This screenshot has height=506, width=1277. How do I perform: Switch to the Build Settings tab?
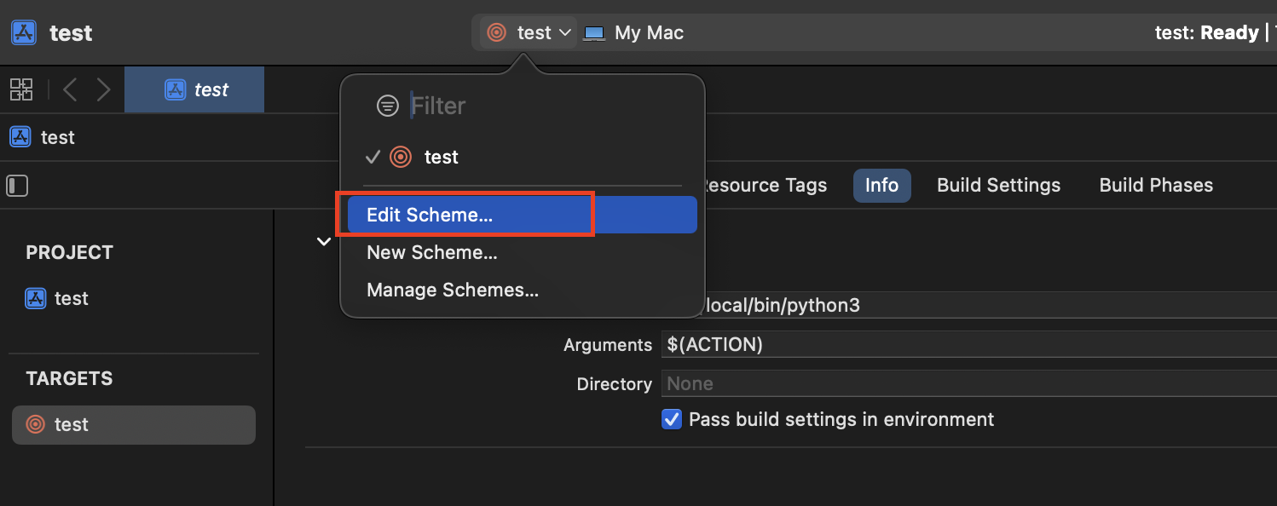coord(998,185)
